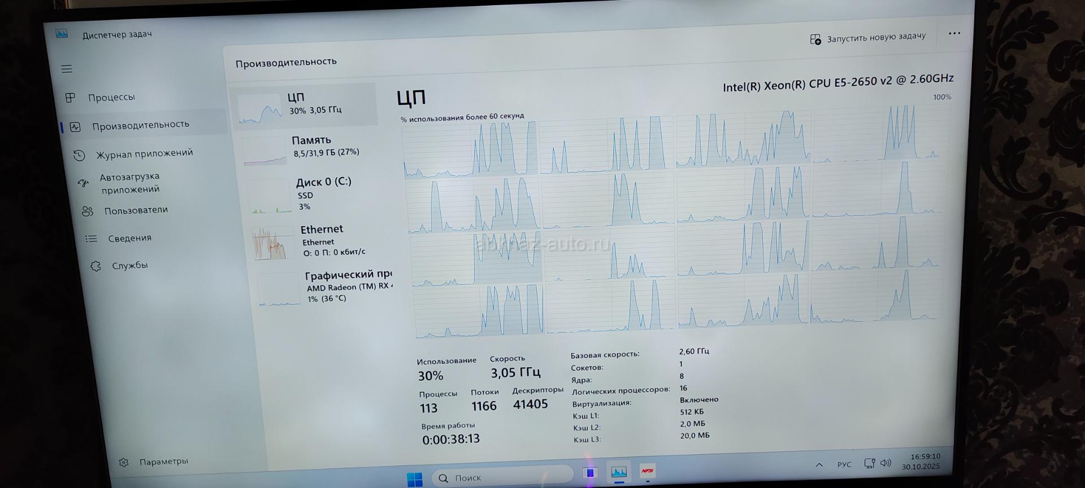The height and width of the screenshot is (488, 1085).
Task: Select the ЦП performance item
Action: coord(305,105)
